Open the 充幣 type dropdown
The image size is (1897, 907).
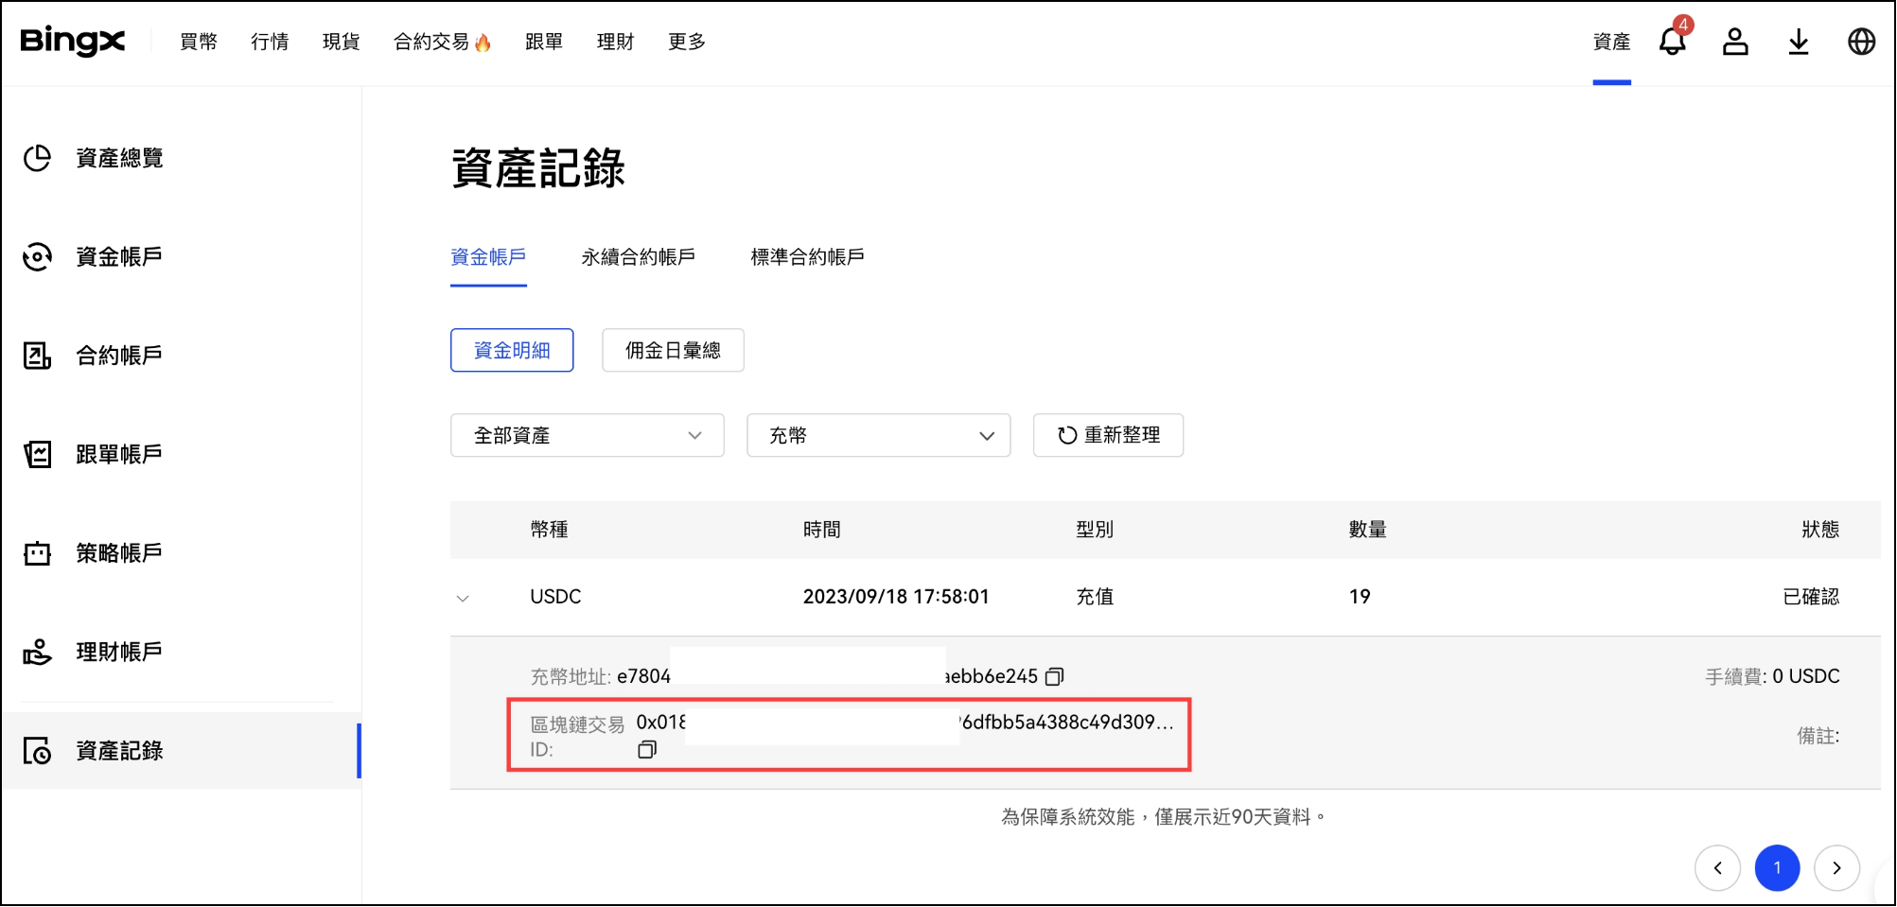point(878,435)
